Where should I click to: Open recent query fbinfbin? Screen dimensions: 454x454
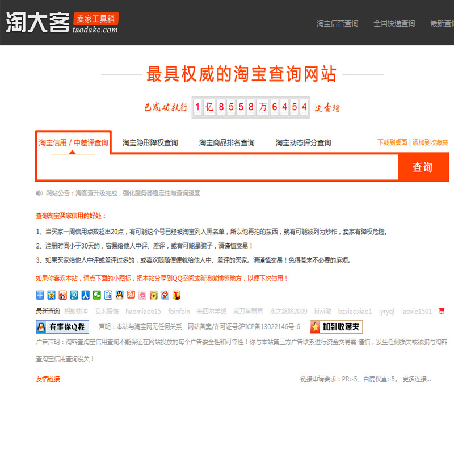point(179,311)
